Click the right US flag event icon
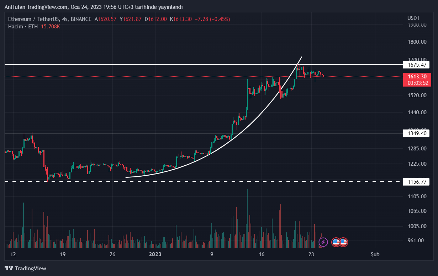This screenshot has width=438, height=276. coord(343,242)
